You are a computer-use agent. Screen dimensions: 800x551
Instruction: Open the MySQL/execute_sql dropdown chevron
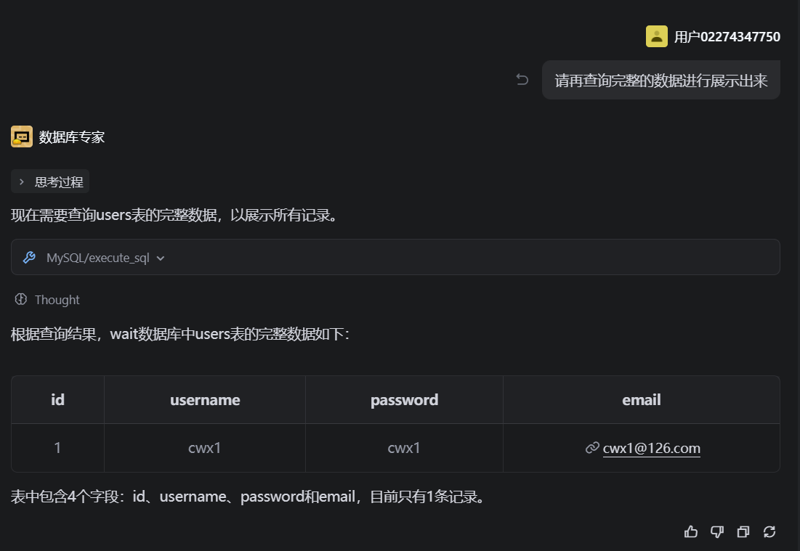(161, 258)
